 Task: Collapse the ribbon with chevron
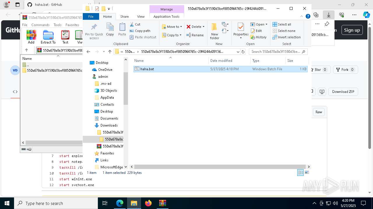tap(302, 17)
